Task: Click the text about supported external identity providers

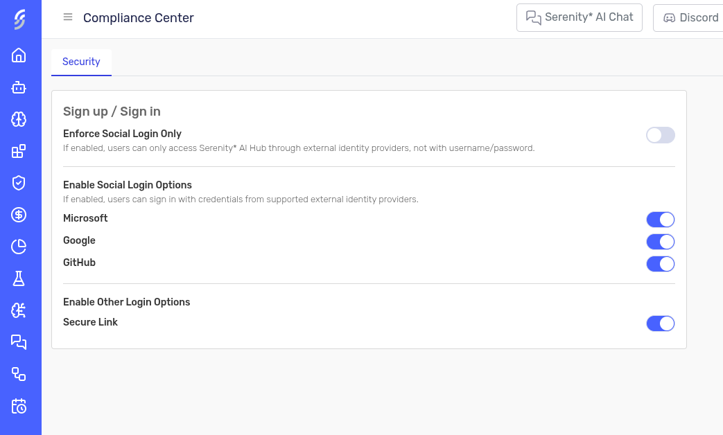Action: [241, 199]
